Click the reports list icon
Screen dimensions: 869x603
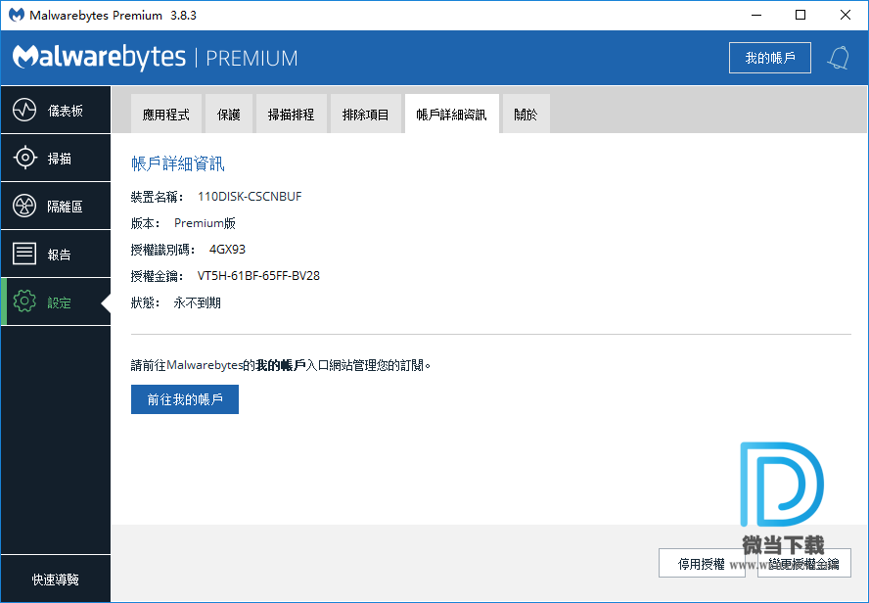(x=24, y=255)
